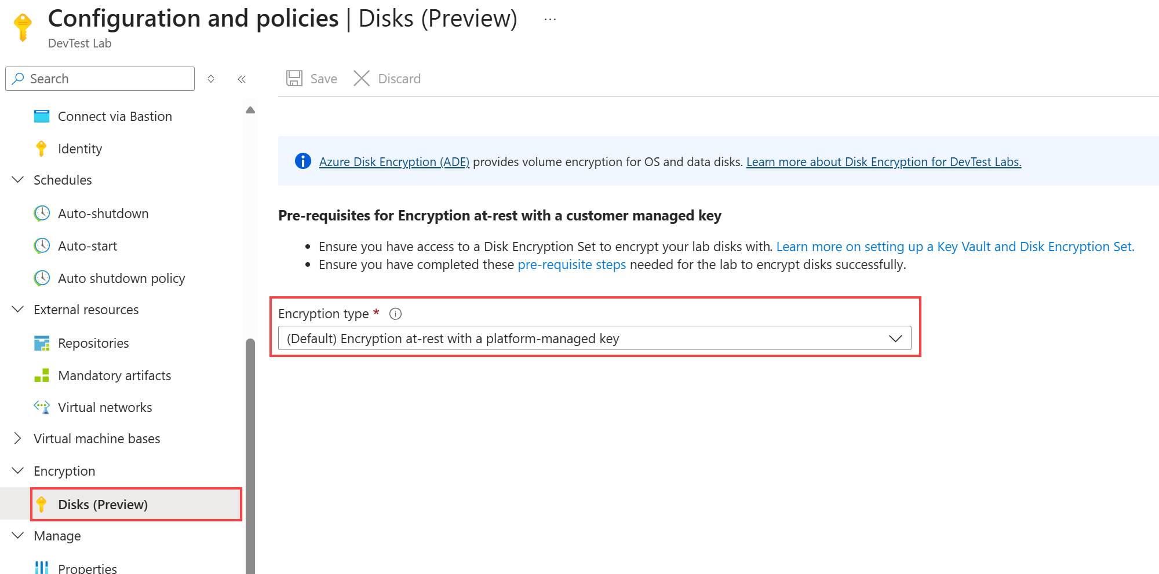Click the sidebar vertical scrollbar

click(x=250, y=451)
